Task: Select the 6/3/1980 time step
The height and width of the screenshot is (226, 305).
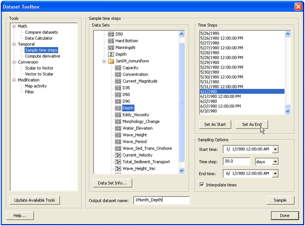Action: (242, 111)
